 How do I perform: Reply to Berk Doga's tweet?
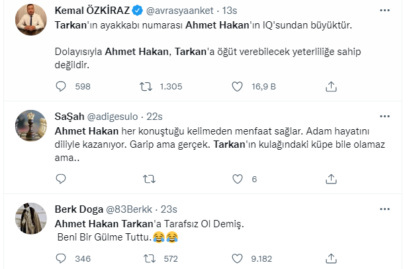[61, 258]
